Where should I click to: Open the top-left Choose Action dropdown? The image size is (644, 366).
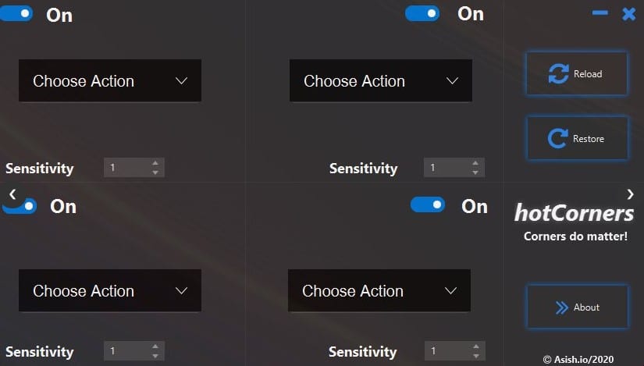110,81
